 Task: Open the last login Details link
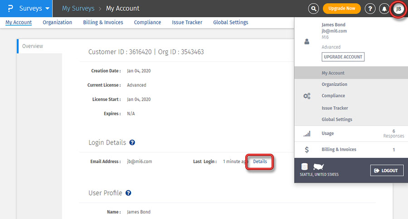pyautogui.click(x=260, y=162)
